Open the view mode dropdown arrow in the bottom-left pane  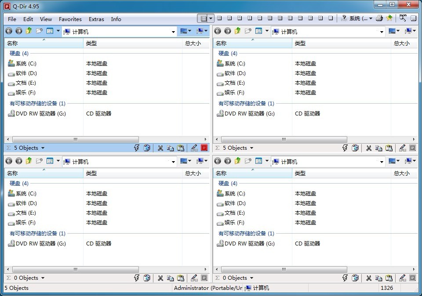coord(58,161)
